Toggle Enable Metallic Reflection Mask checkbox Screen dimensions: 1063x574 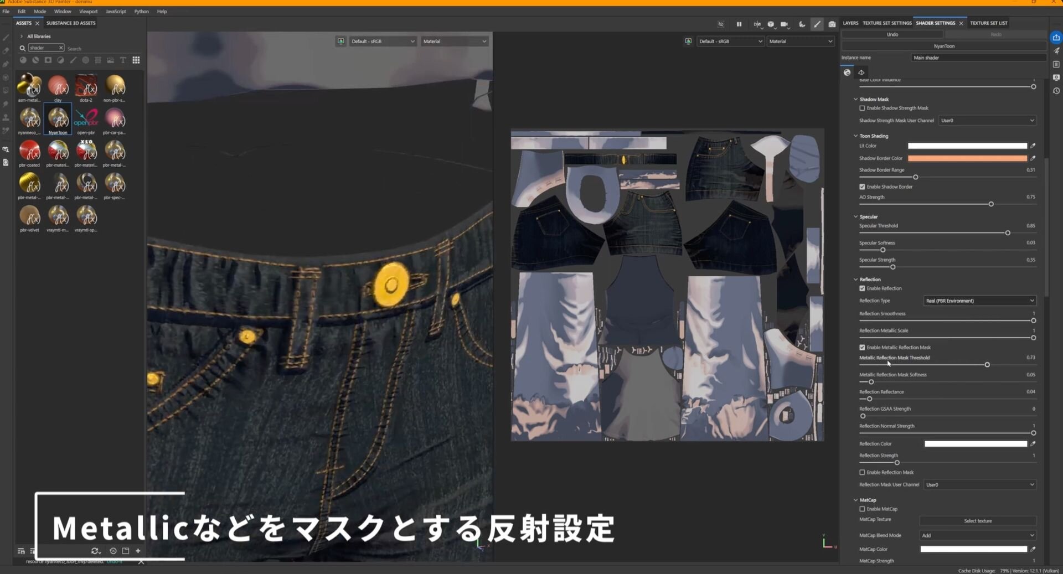[x=862, y=348]
